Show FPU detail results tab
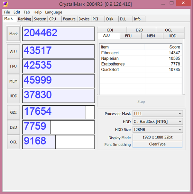Screen dimensions: 193x194 point(131,36)
